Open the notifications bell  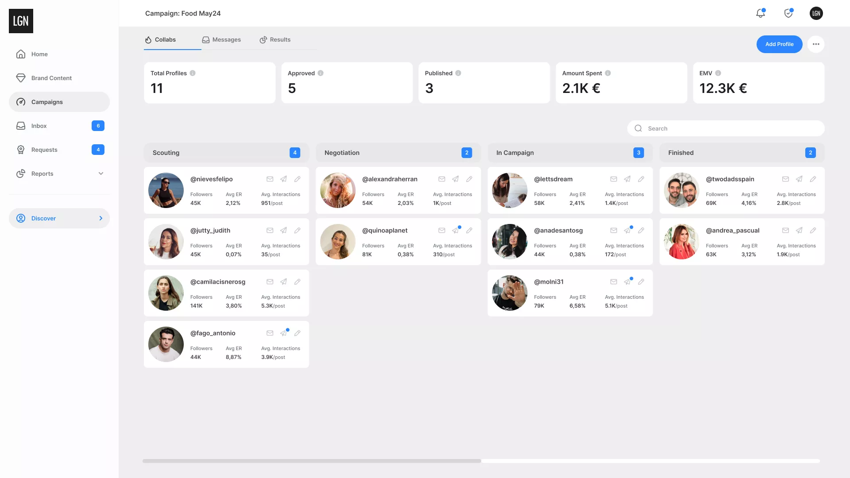[760, 13]
